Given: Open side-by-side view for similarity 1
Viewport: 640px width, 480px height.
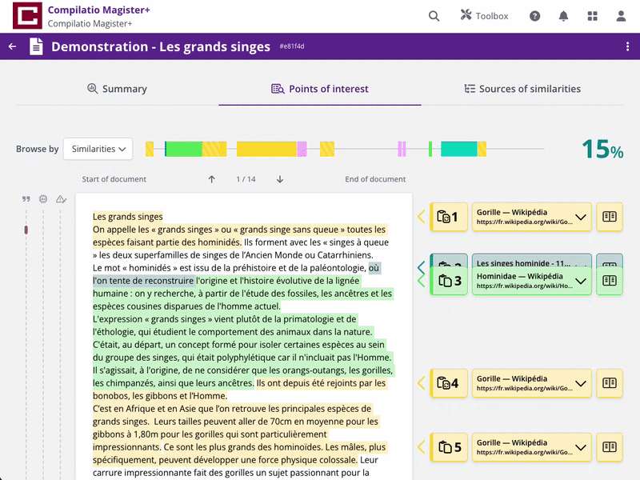Looking at the screenshot, I should [610, 216].
